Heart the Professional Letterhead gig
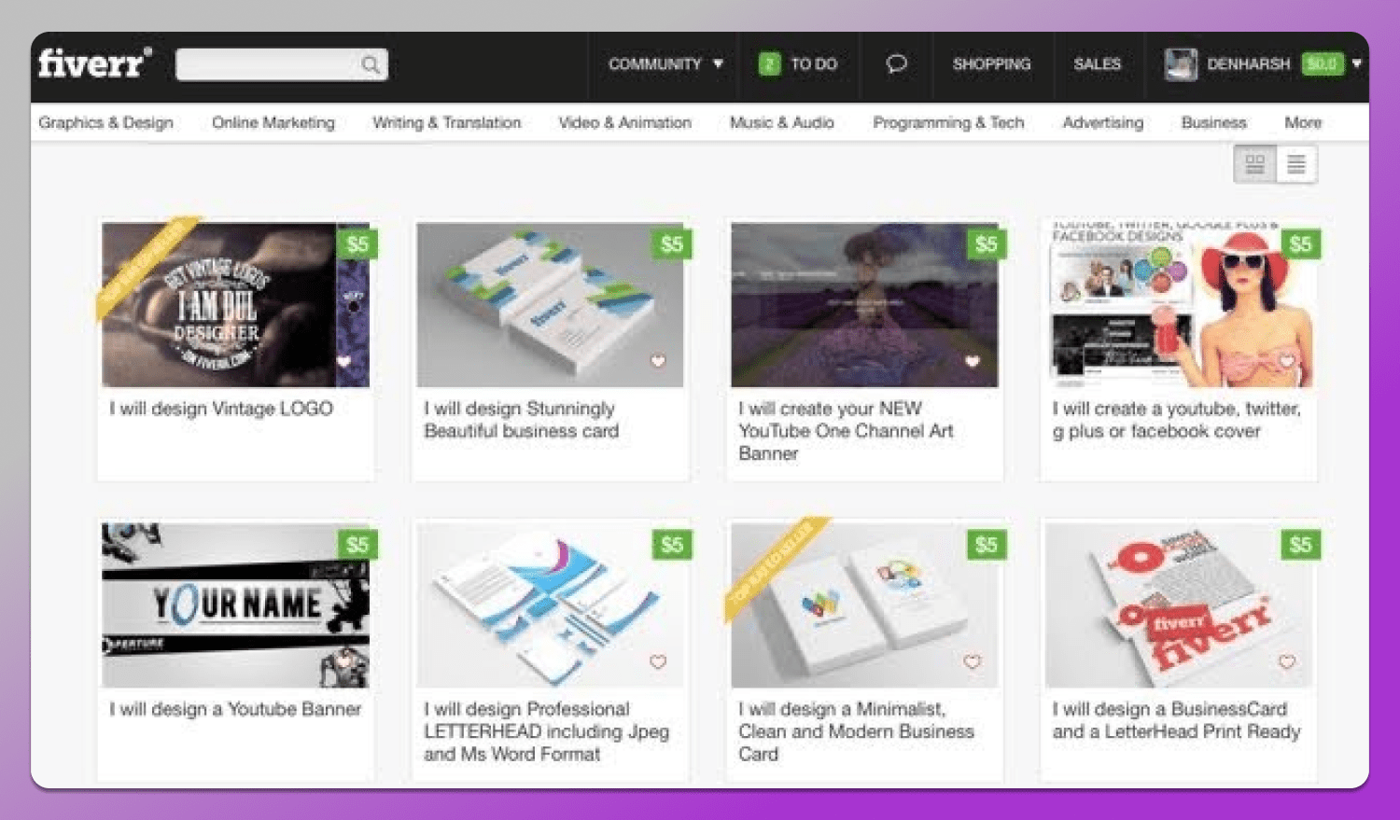This screenshot has width=1400, height=820. [x=658, y=661]
